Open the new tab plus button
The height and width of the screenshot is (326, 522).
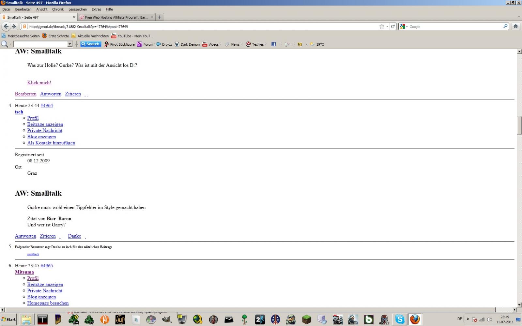160,17
